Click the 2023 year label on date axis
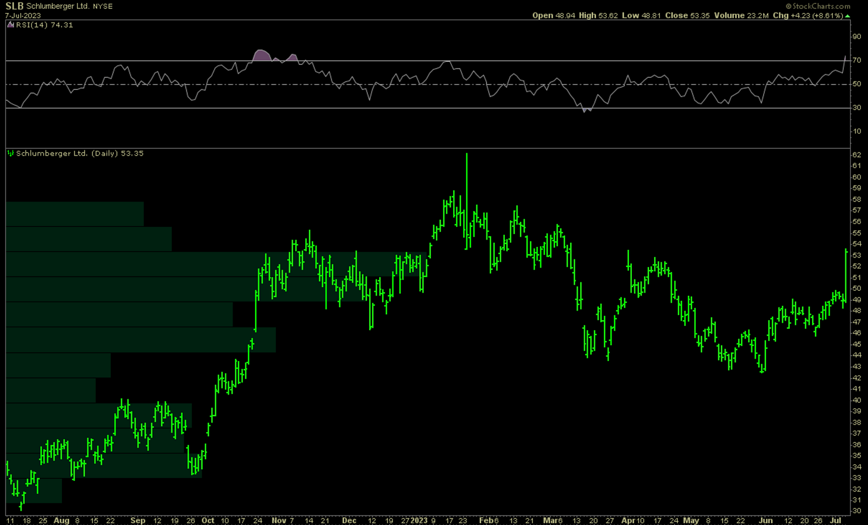868x525 pixels. click(x=419, y=521)
